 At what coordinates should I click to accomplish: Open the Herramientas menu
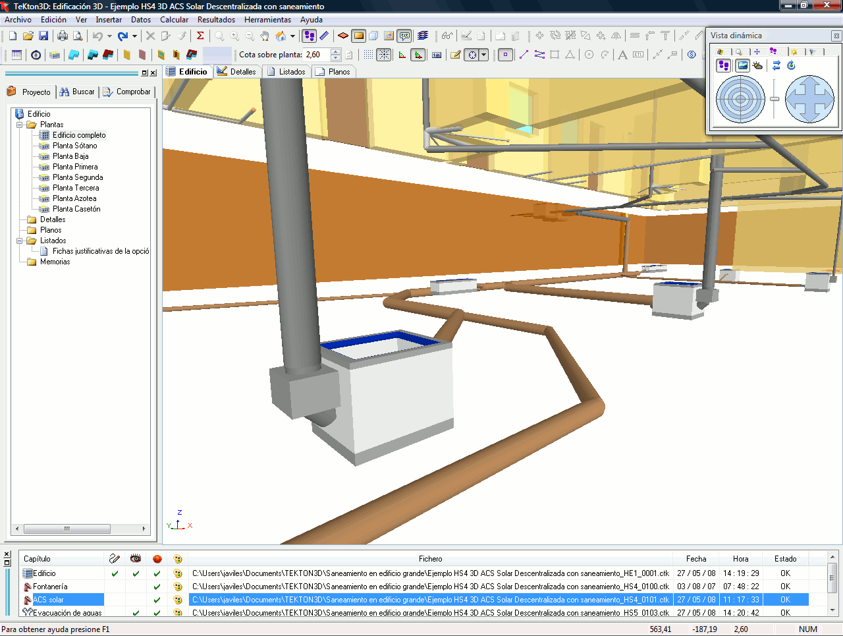[x=267, y=20]
